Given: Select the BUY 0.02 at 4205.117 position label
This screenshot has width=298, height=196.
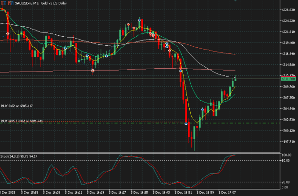Looking at the screenshot, I should click(17, 106).
